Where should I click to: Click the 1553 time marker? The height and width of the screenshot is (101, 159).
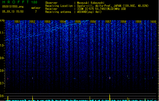[47, 21]
